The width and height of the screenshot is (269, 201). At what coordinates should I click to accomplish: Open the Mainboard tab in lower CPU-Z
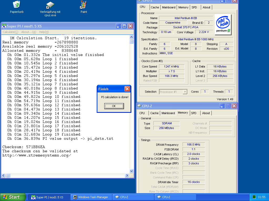(168, 113)
